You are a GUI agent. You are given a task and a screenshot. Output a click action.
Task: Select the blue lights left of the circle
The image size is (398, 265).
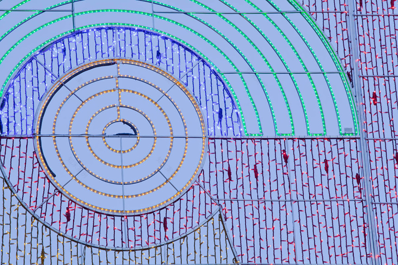(18, 109)
